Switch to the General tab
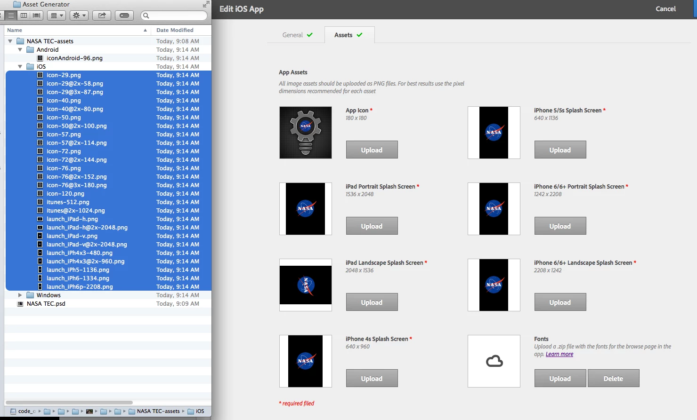 [297, 35]
